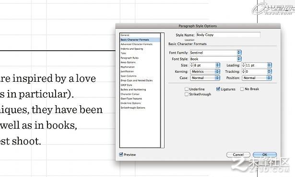Image resolution: width=295 pixels, height=177 pixels.
Task: Click the word 'books' in the document
Action: coord(60,125)
